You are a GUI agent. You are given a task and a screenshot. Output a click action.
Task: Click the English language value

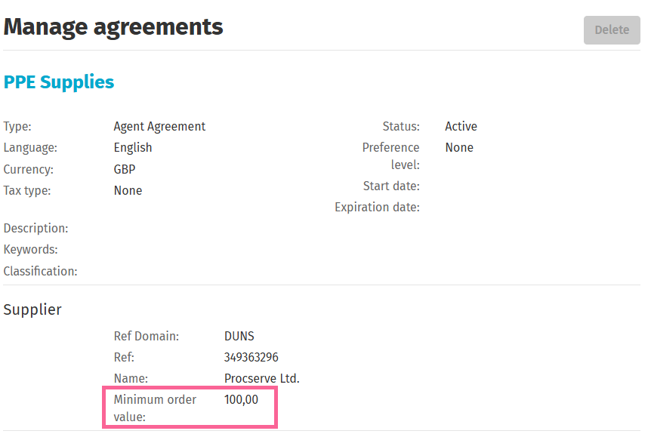coord(133,148)
